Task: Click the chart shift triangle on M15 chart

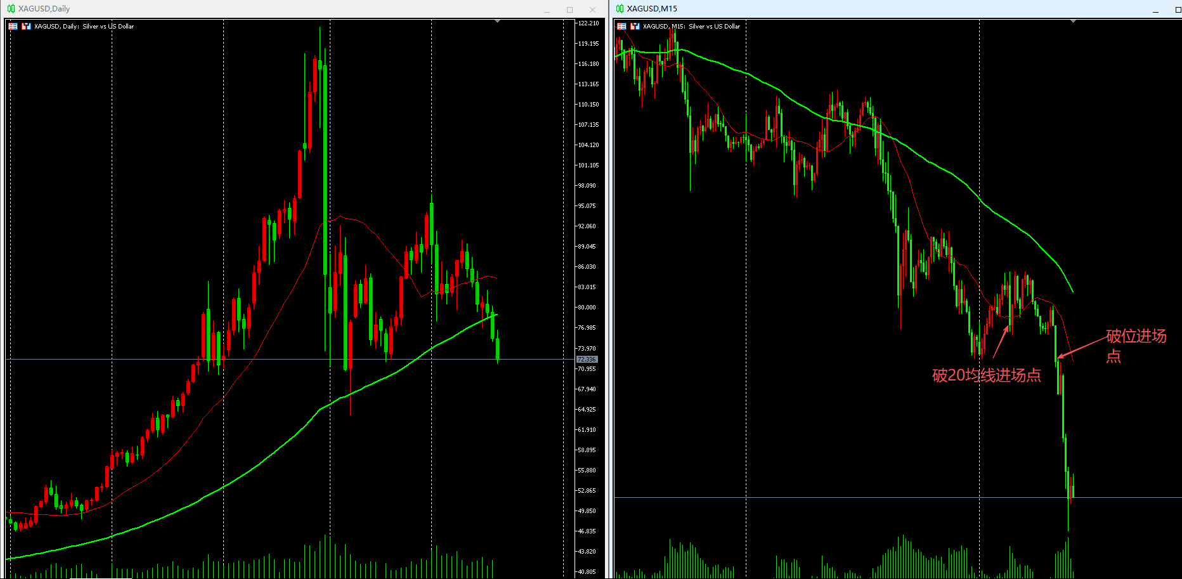Action: (1073, 22)
